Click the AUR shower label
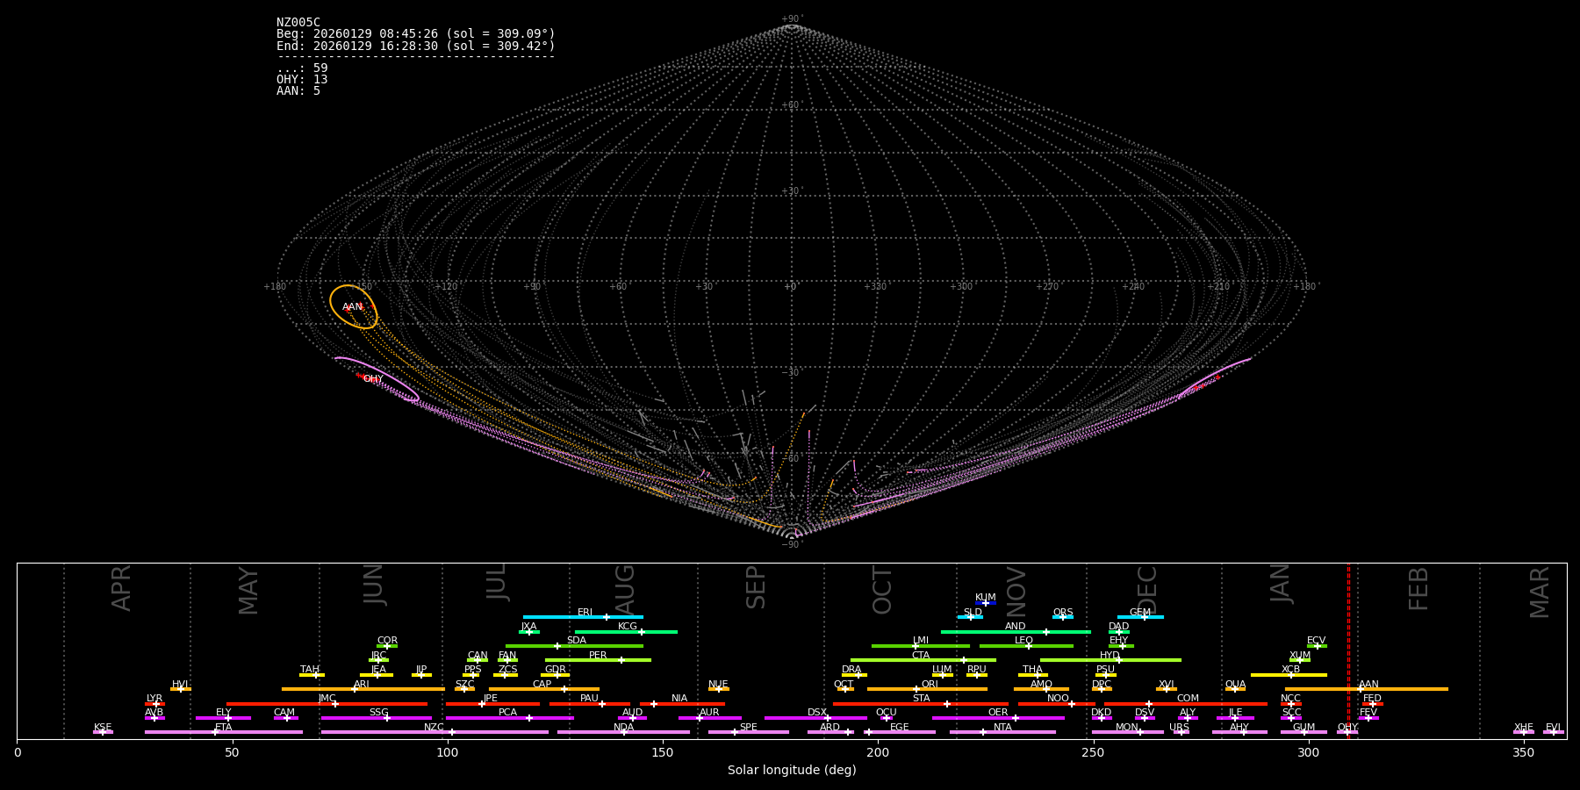Screen dimensions: 1580x790 (709, 713)
